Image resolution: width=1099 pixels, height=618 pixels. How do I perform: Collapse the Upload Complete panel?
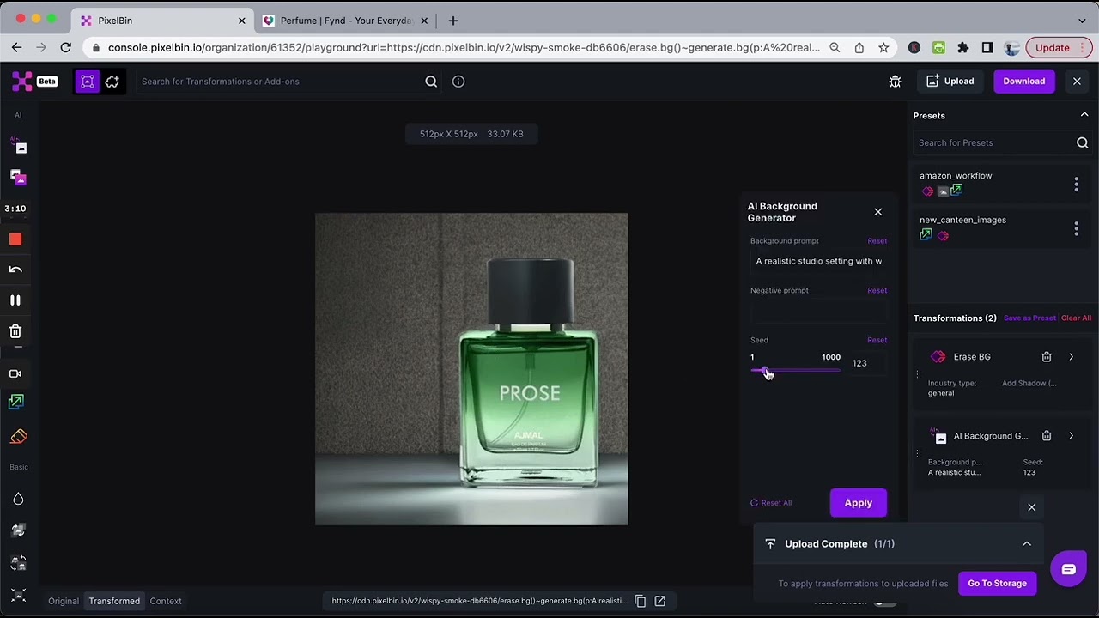click(x=1026, y=544)
